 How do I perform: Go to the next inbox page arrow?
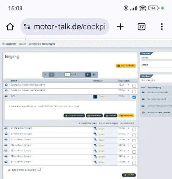click(88, 74)
